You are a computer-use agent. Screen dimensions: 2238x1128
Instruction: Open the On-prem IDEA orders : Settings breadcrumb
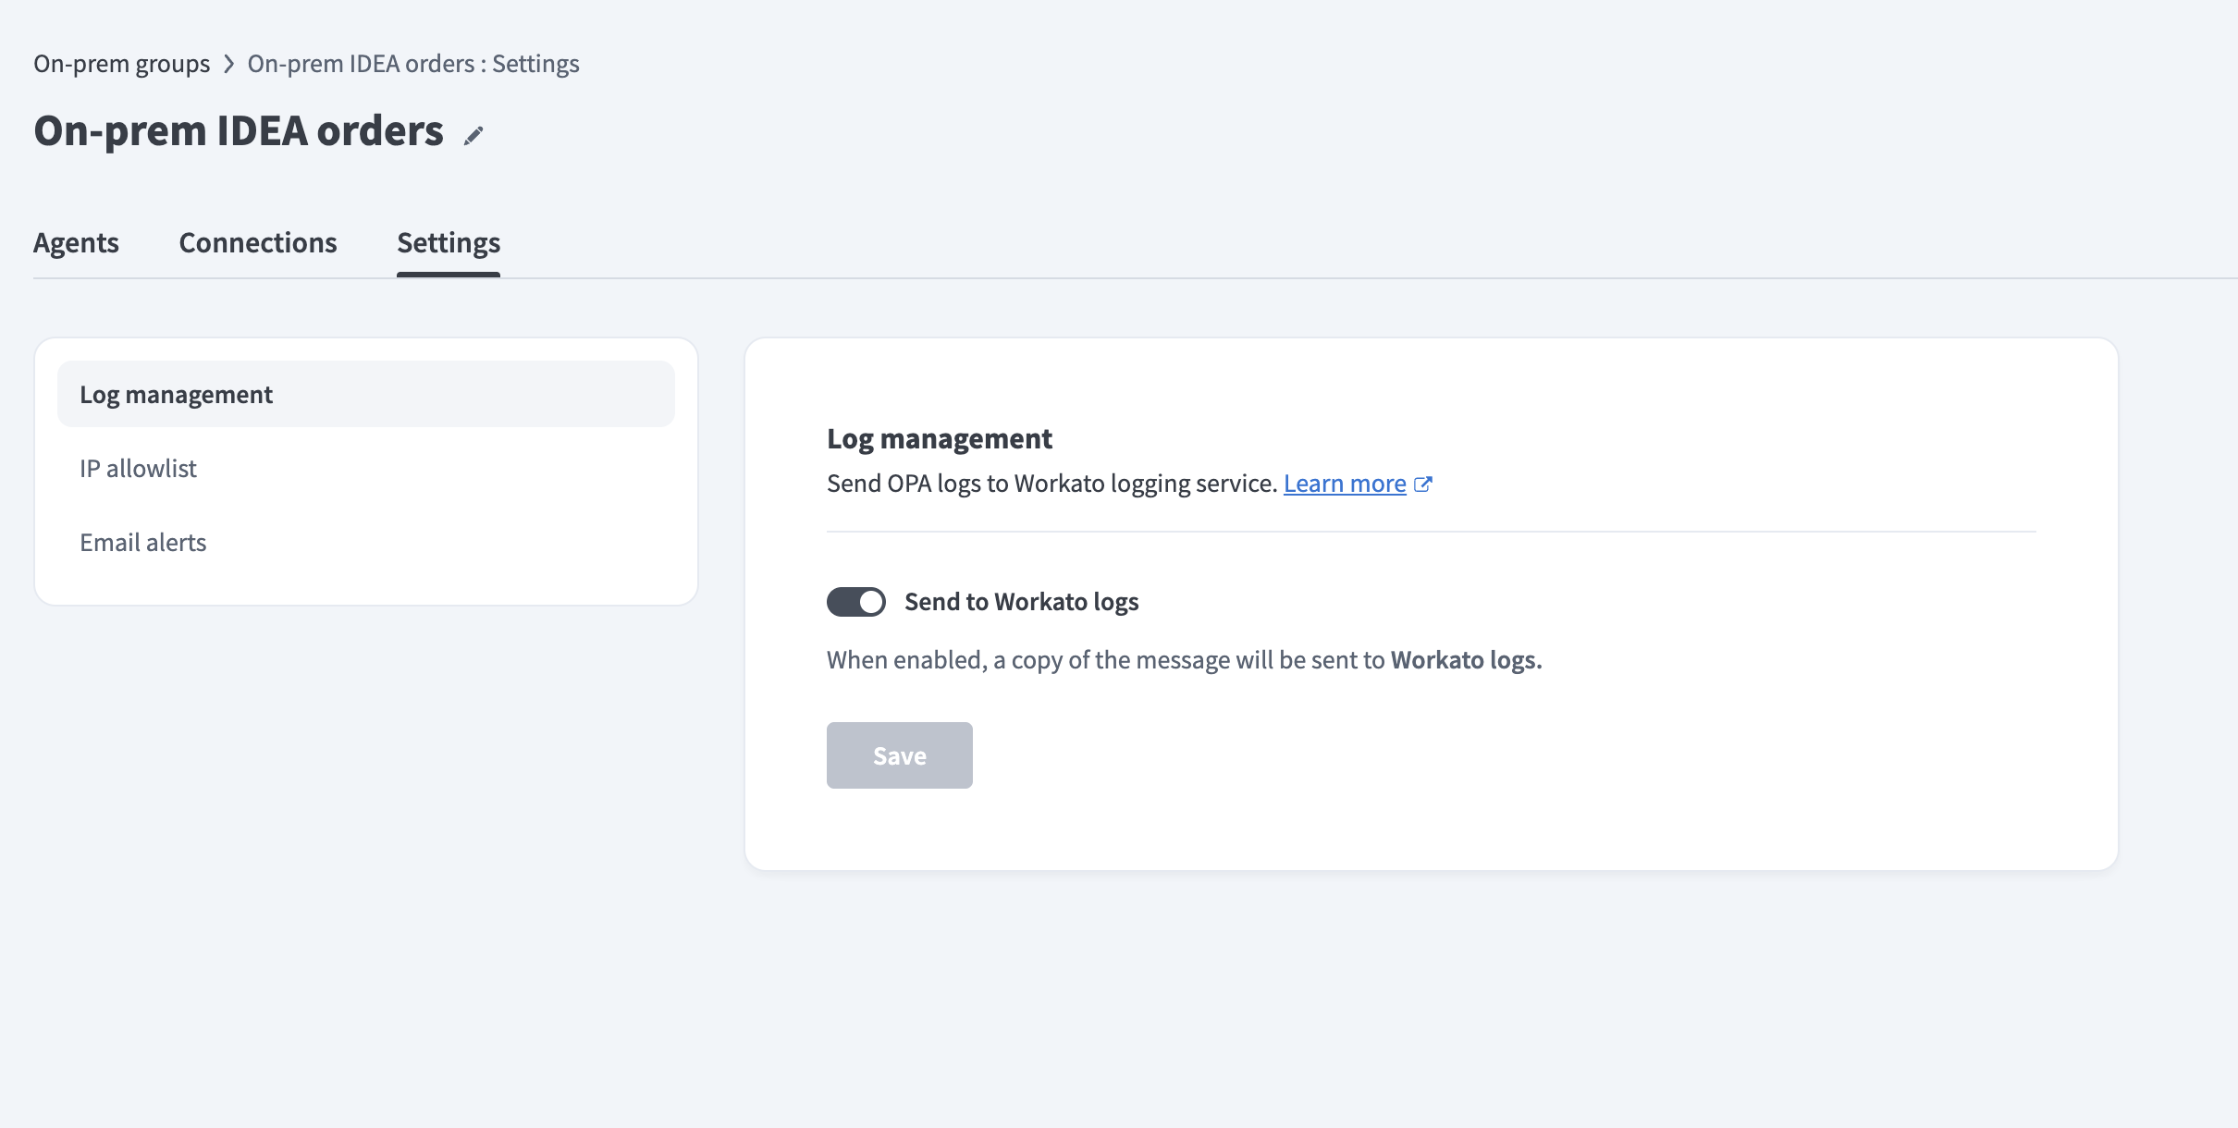click(412, 64)
